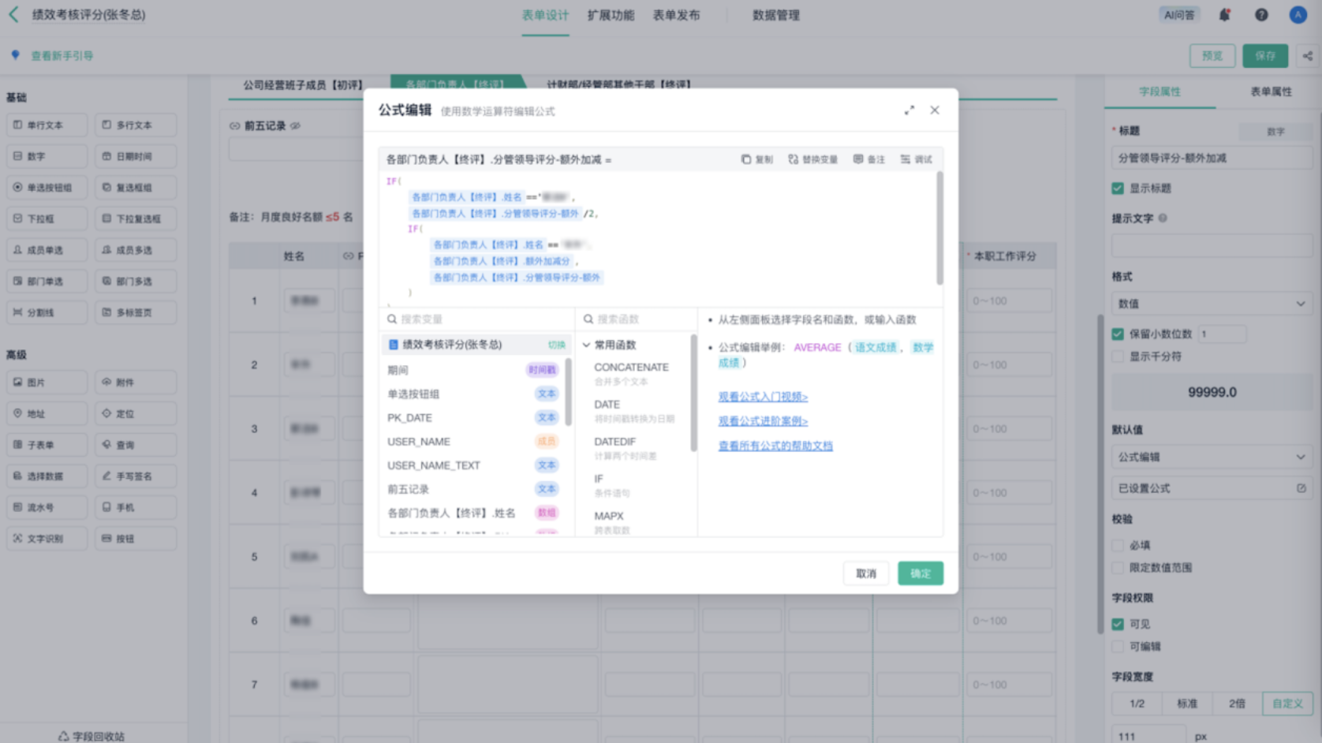Screen dimensions: 1322x743
Task: Switch to the 扩展功能 tab
Action: pyautogui.click(x=611, y=15)
